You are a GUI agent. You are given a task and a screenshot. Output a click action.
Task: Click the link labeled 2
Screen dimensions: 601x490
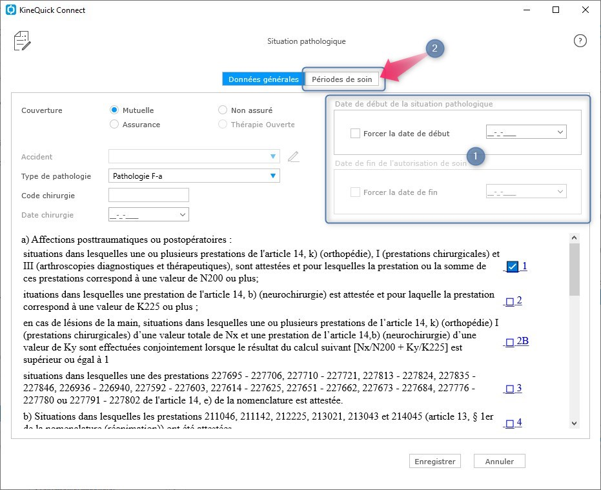click(519, 300)
